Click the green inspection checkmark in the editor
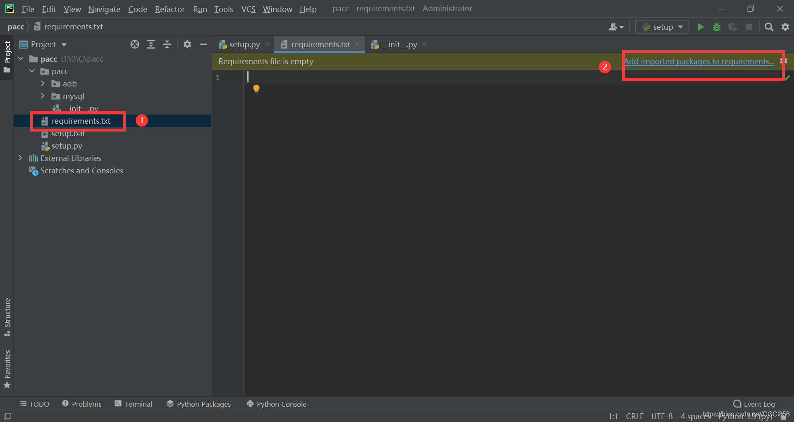 [x=787, y=78]
